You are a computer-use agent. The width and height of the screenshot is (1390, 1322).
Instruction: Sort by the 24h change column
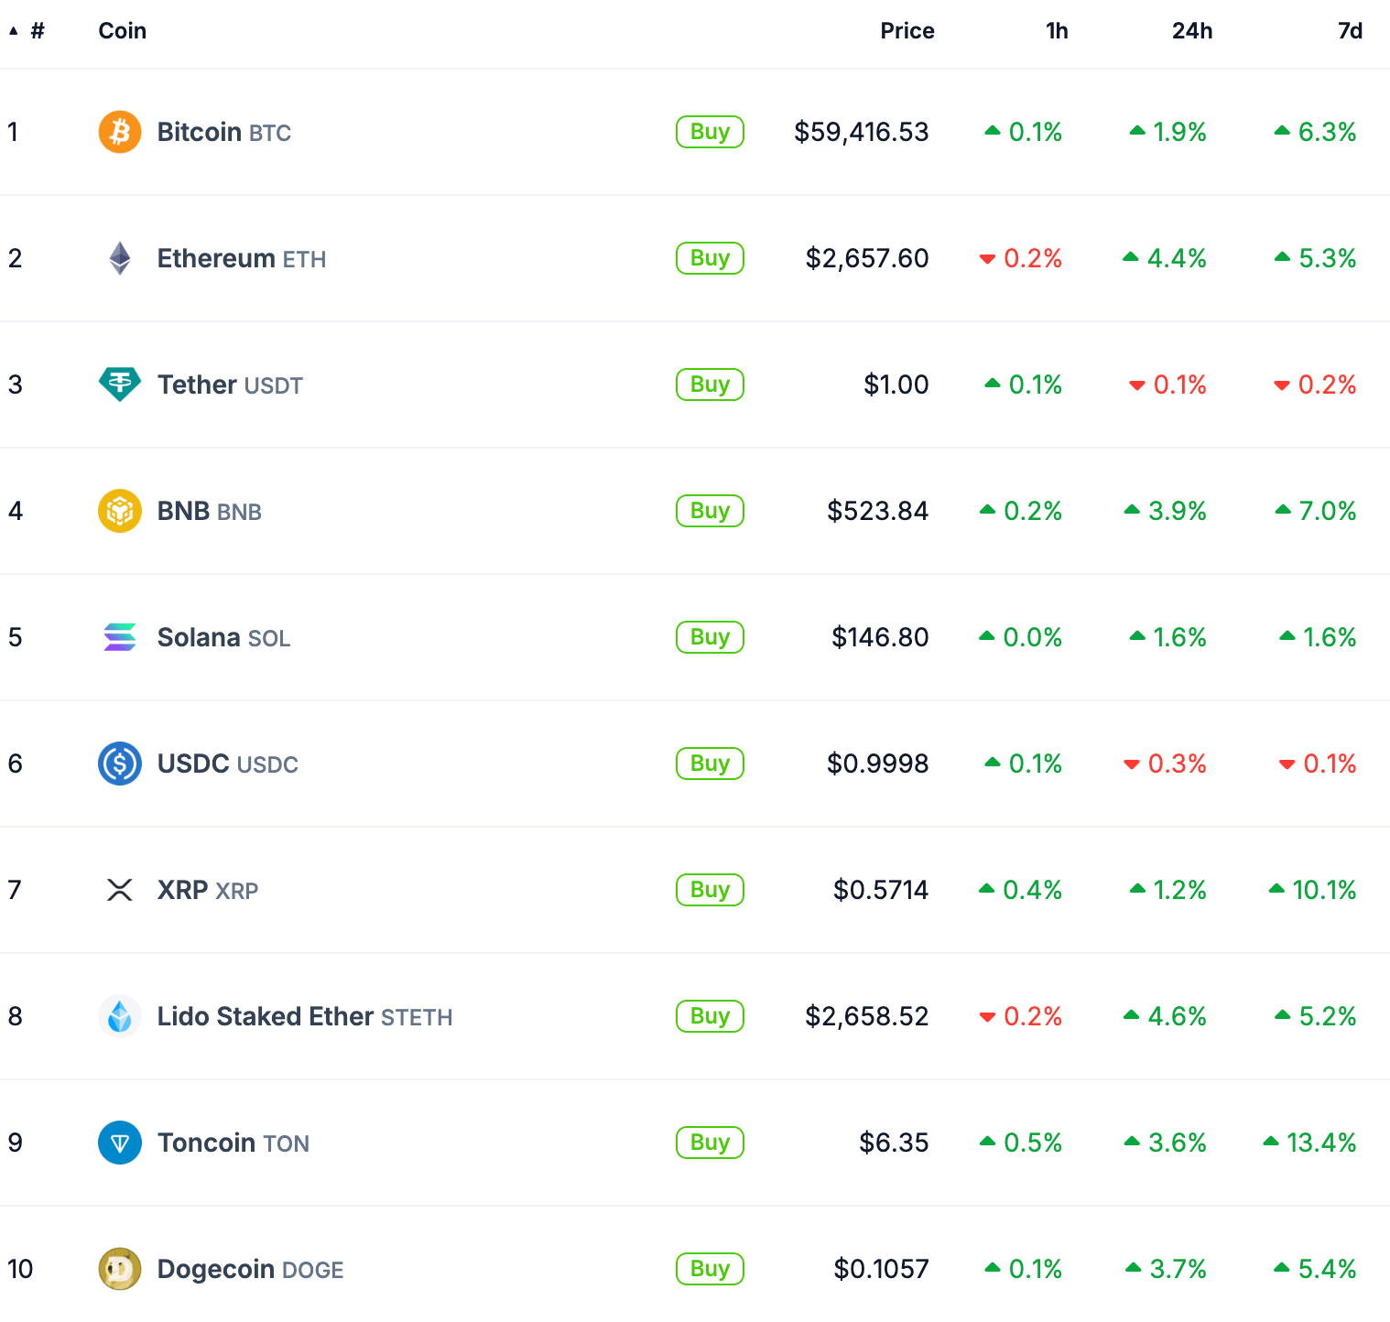tap(1191, 30)
